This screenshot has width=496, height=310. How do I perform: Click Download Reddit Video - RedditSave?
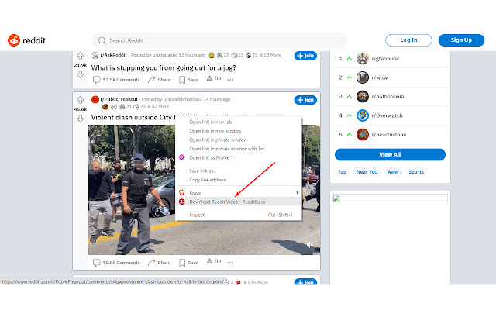pyautogui.click(x=239, y=201)
